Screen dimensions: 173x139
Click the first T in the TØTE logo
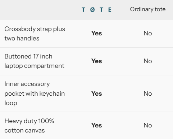point(83,10)
